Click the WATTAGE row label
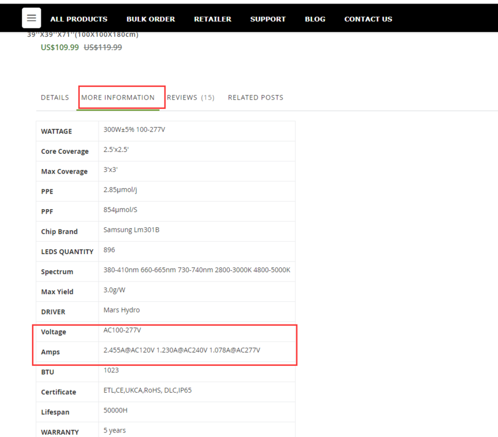 57,131
